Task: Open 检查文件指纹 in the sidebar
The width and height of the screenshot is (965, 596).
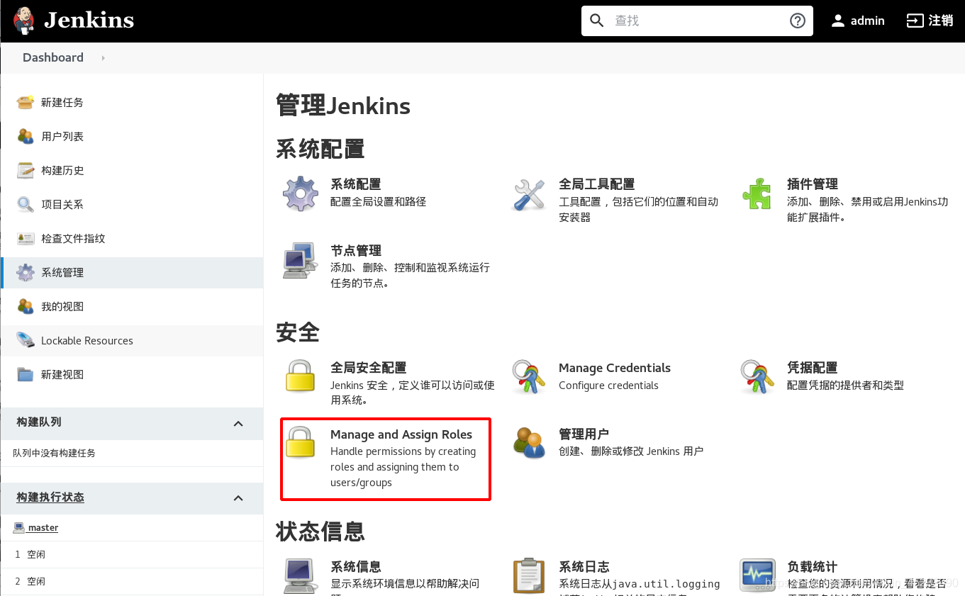Action: (73, 238)
